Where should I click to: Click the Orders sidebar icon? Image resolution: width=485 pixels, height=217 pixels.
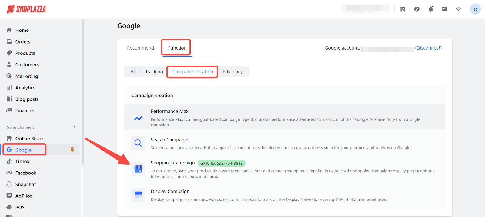coord(9,41)
